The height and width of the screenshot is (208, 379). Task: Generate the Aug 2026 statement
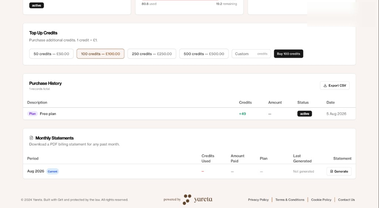pos(339,171)
